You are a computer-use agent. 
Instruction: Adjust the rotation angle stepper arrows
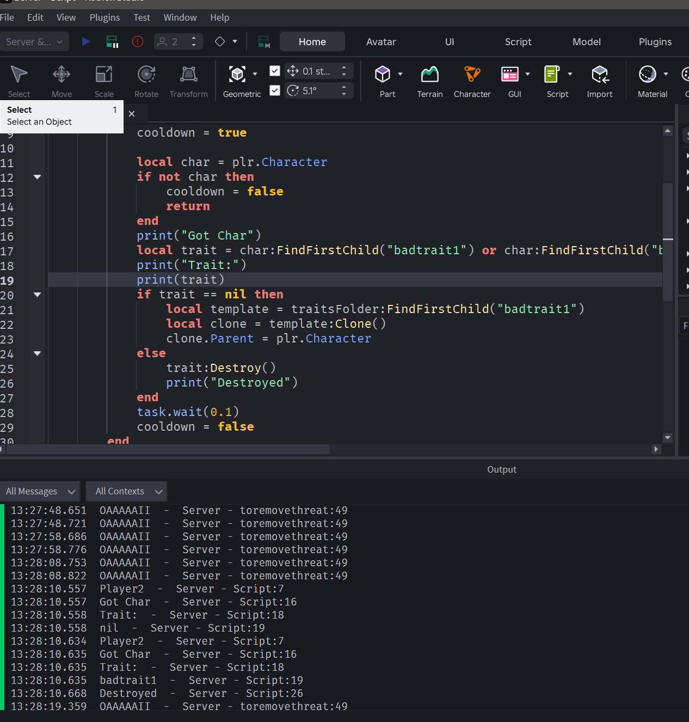click(x=344, y=90)
